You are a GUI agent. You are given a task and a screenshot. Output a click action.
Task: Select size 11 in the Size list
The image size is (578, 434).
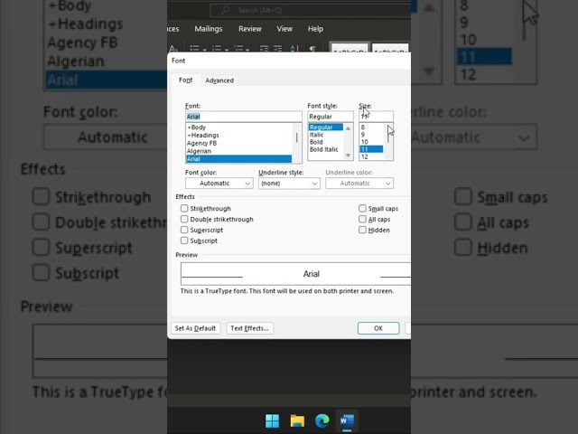point(371,149)
